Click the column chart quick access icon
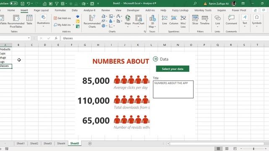269x151 pixels. [45, 4]
